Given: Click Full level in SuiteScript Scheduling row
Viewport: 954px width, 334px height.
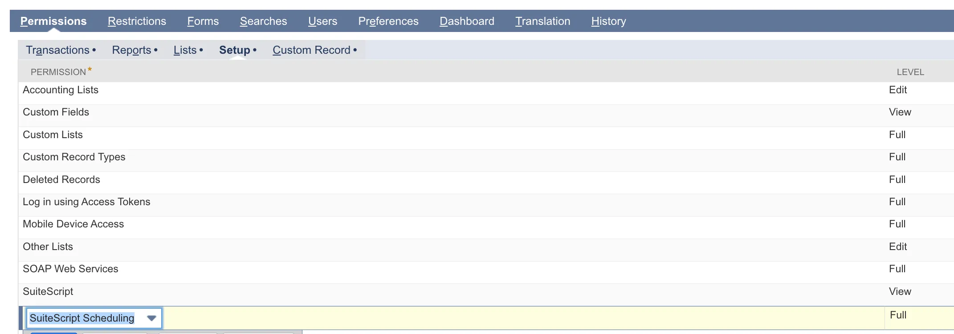Looking at the screenshot, I should tap(898, 315).
